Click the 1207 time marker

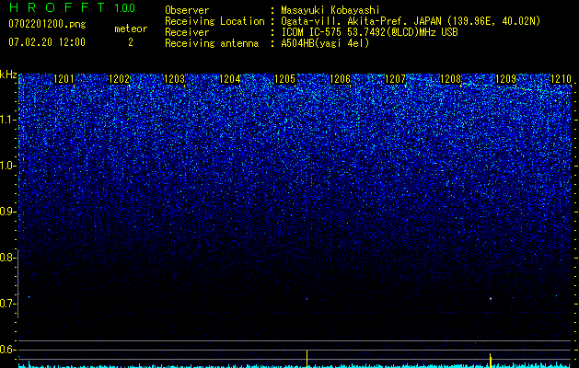pyautogui.click(x=395, y=78)
